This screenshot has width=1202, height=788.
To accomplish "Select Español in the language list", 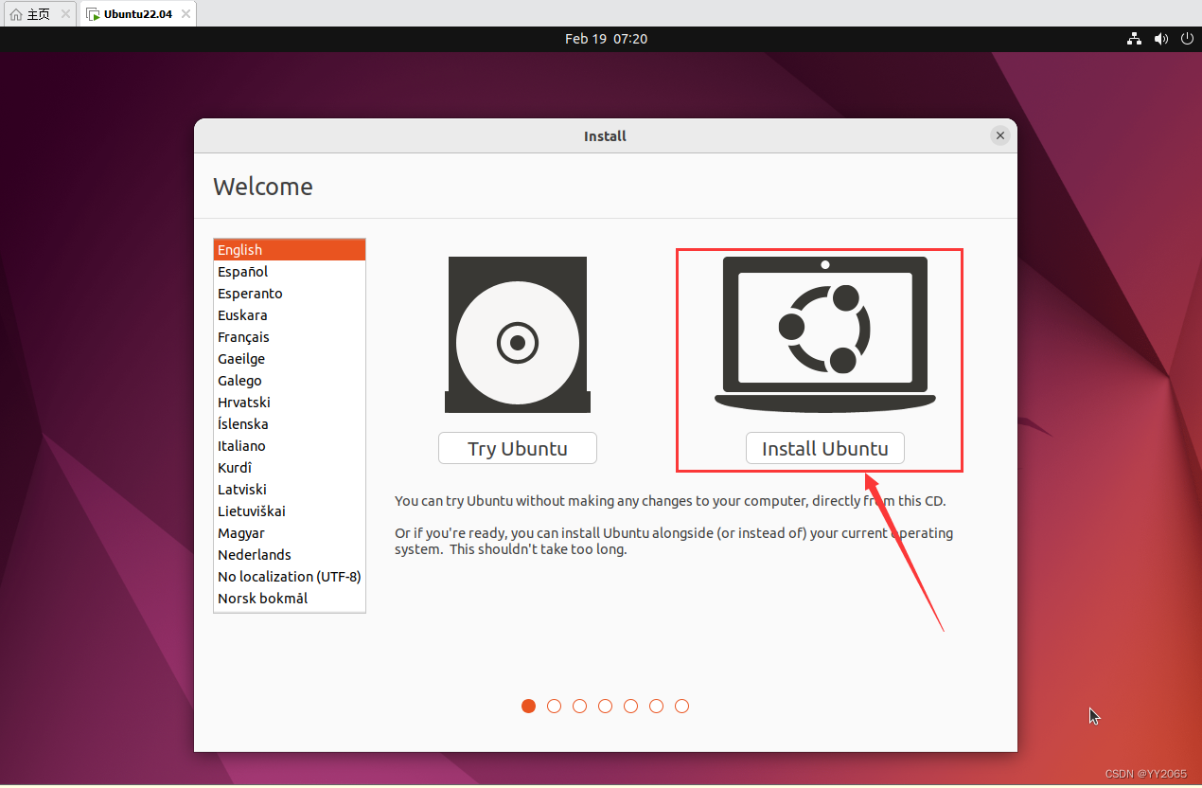I will (290, 272).
